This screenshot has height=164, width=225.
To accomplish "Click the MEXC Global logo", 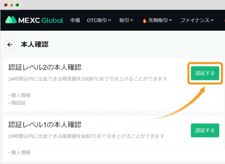I will pos(34,20).
